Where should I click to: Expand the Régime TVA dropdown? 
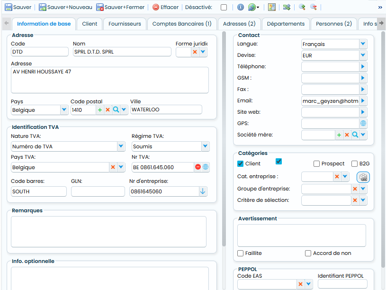click(x=205, y=146)
